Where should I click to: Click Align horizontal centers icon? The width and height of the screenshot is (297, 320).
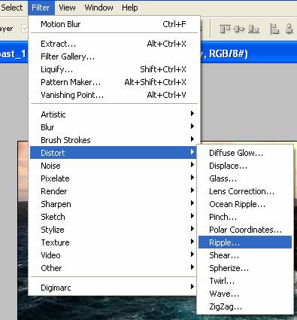coord(289,29)
